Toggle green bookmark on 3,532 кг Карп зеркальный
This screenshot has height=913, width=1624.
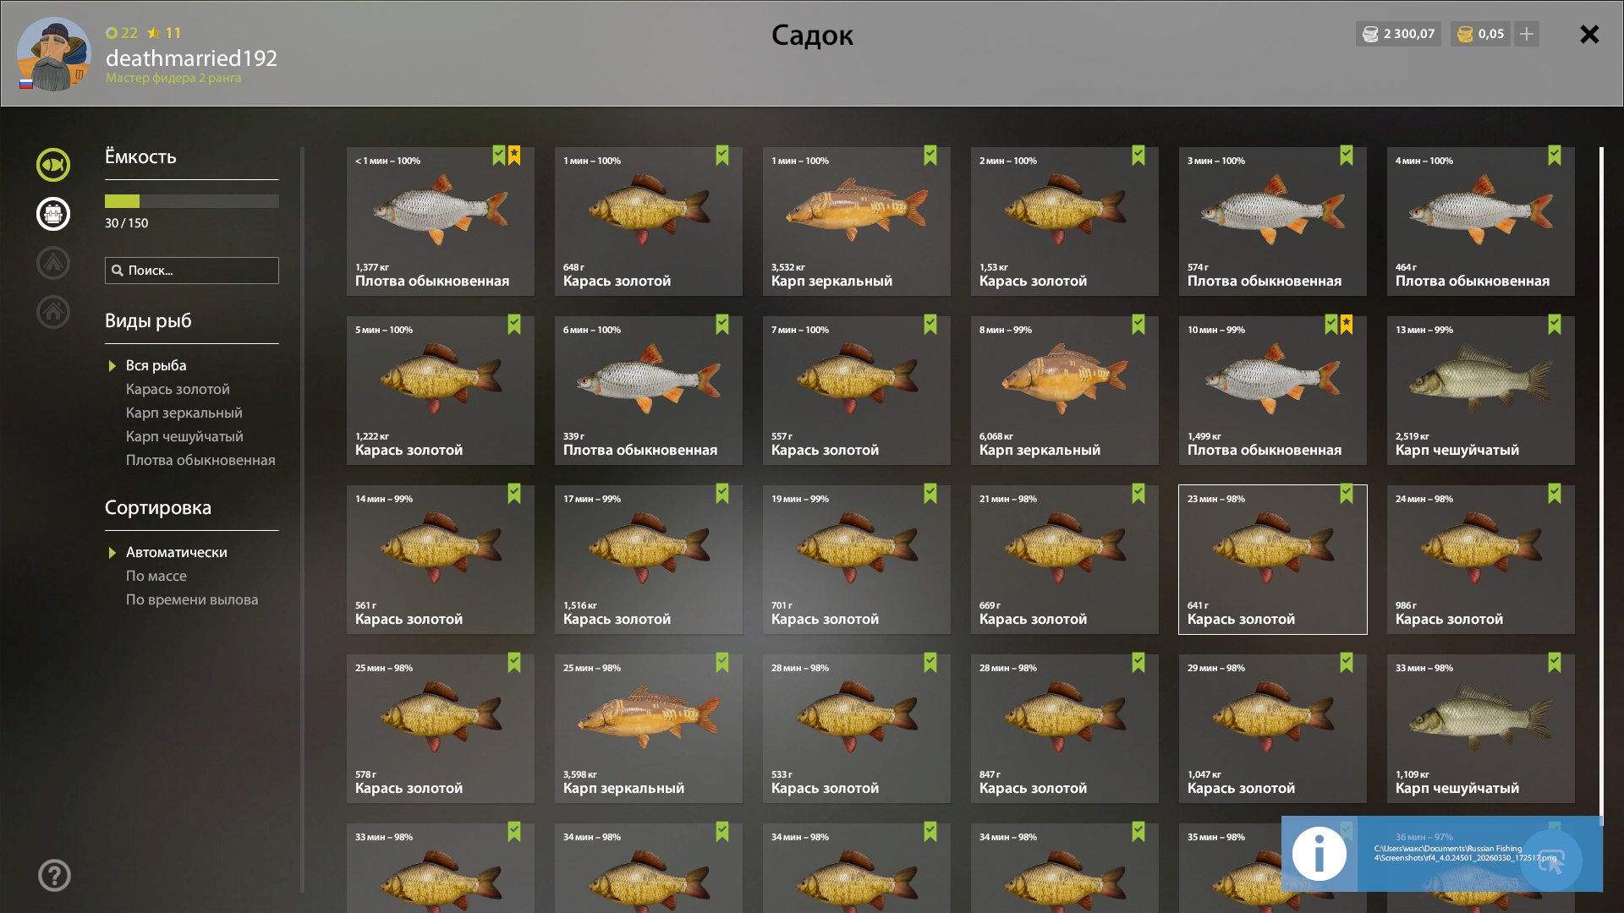tap(930, 156)
